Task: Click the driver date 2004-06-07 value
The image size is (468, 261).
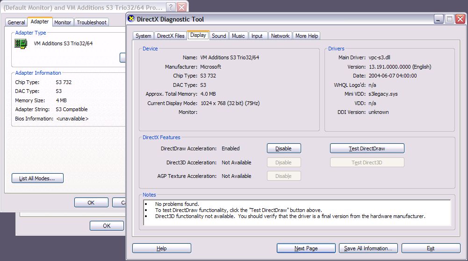Action: [x=393, y=76]
